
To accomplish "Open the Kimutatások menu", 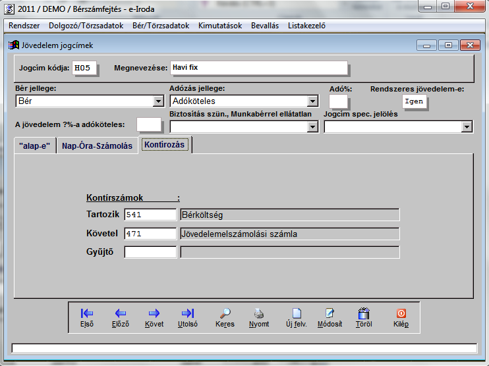I will [220, 26].
